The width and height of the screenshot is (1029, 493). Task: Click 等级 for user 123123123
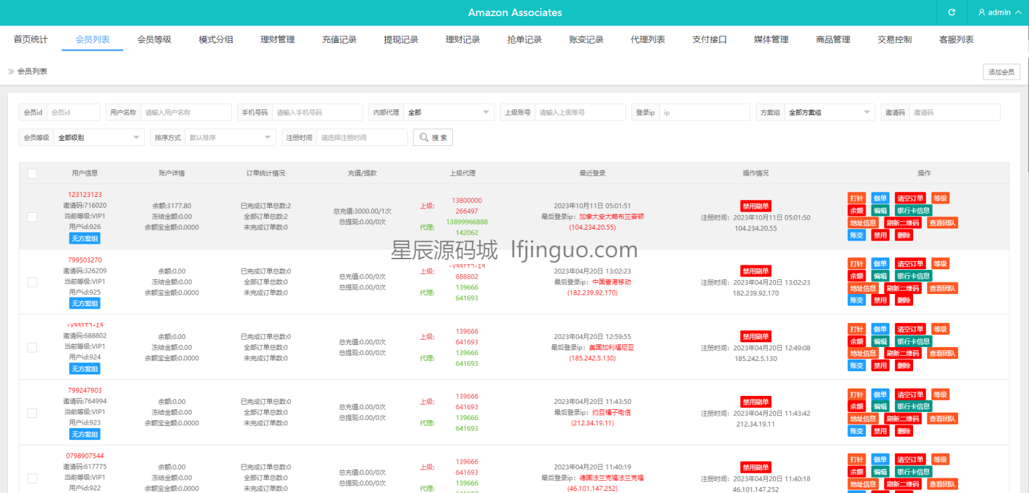click(941, 198)
